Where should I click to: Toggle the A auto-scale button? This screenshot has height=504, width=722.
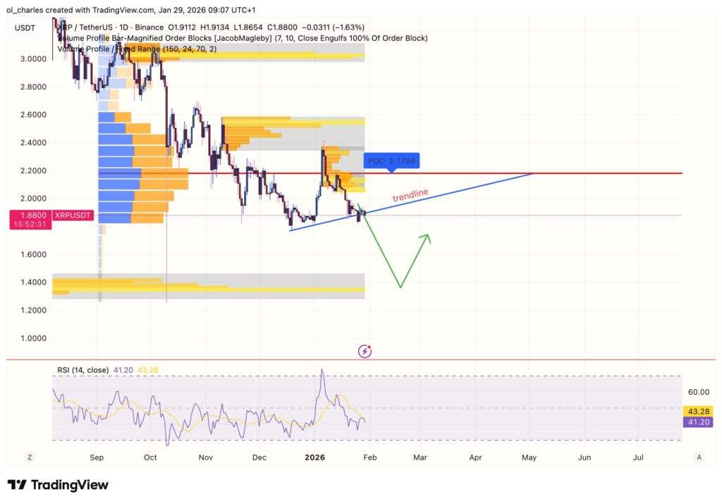click(x=699, y=457)
